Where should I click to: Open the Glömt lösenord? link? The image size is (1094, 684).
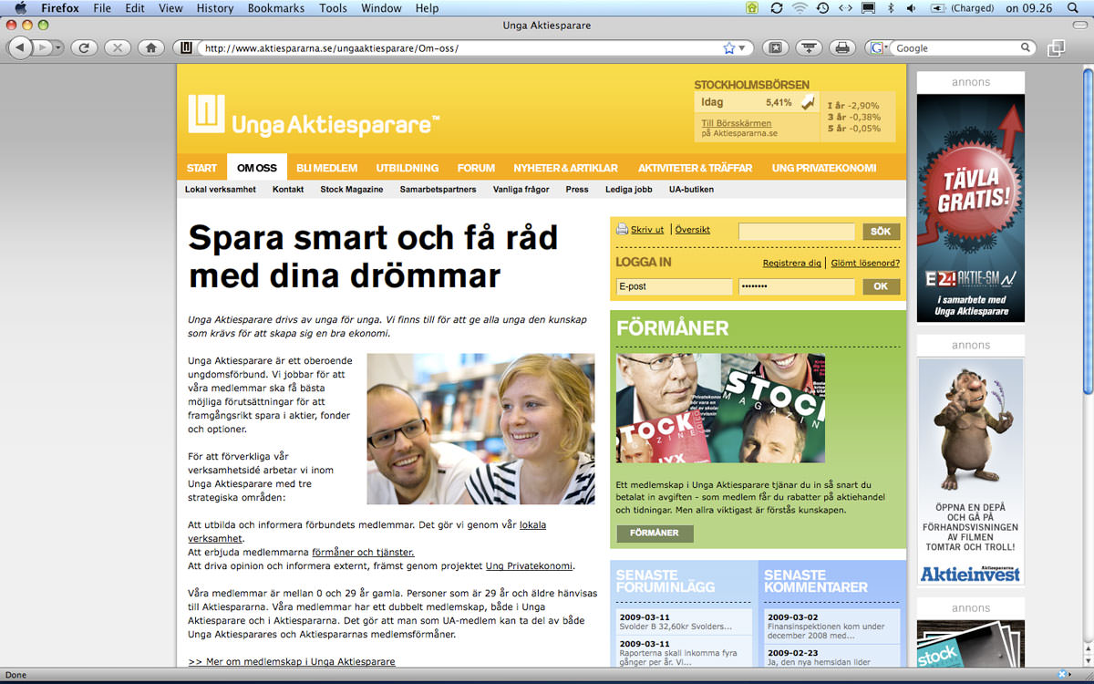tap(865, 263)
